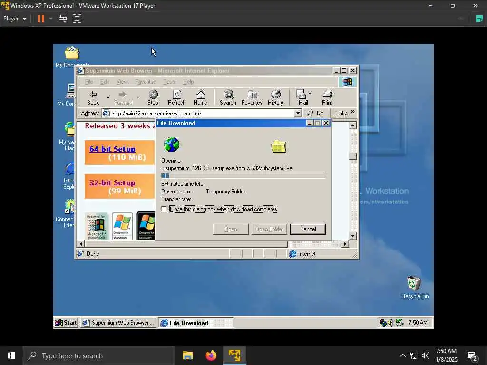
Task: Click the Type here to search box
Action: 99,355
